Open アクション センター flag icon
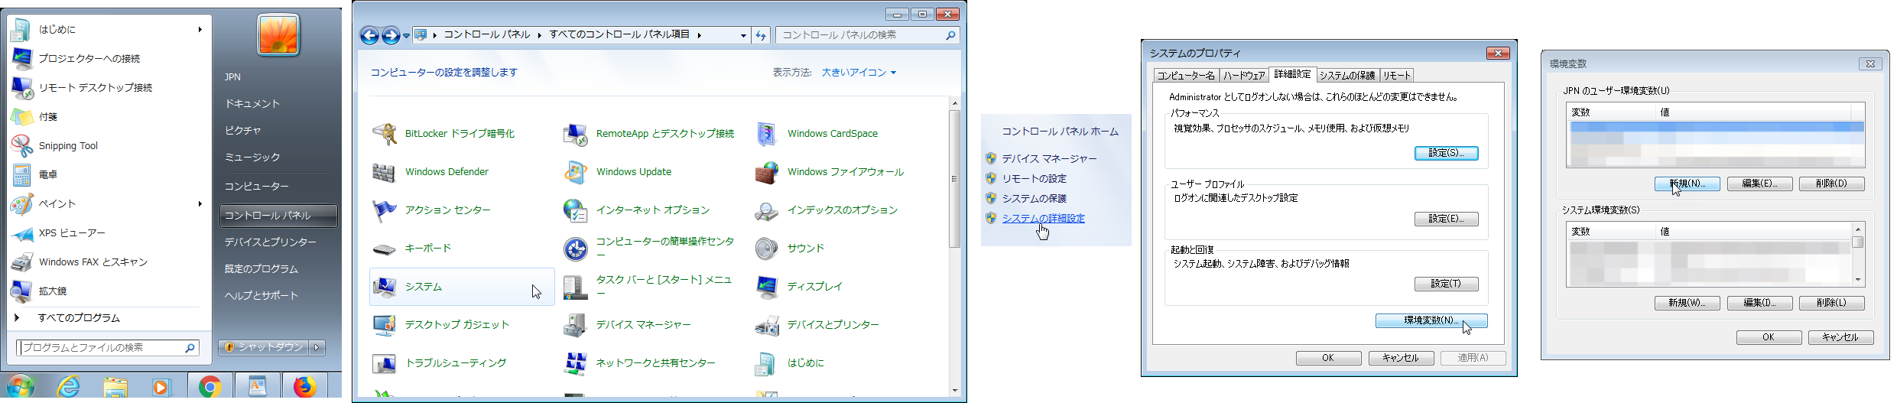 384,210
